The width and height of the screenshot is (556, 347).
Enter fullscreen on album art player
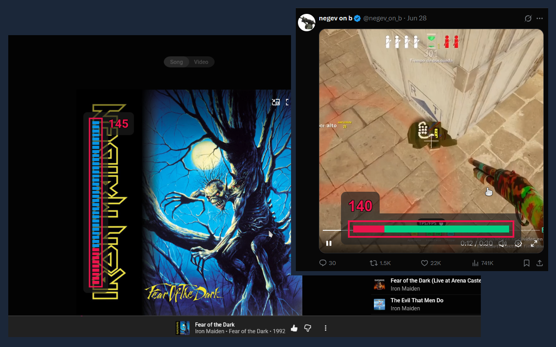(288, 102)
